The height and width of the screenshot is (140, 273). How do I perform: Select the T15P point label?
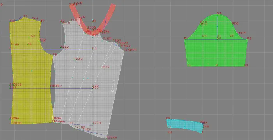107,38
